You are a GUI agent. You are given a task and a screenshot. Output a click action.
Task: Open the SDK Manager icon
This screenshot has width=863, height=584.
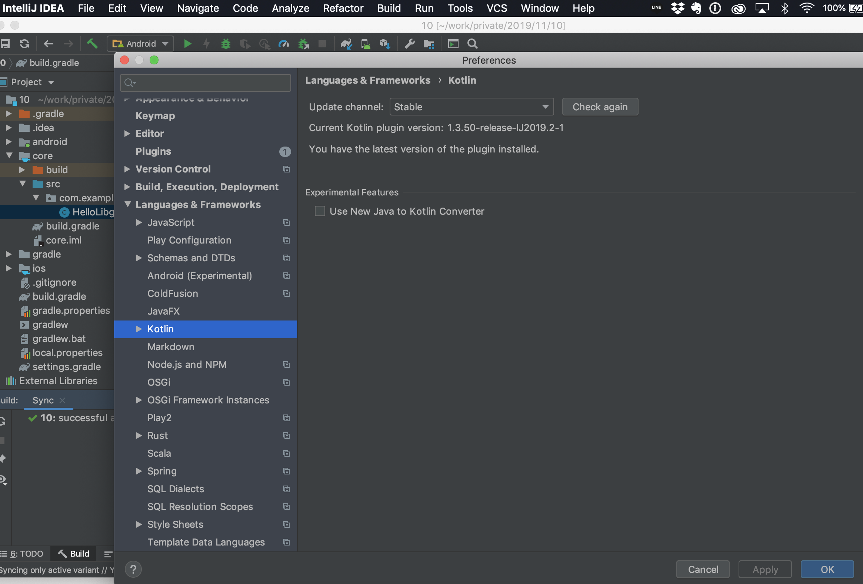385,44
